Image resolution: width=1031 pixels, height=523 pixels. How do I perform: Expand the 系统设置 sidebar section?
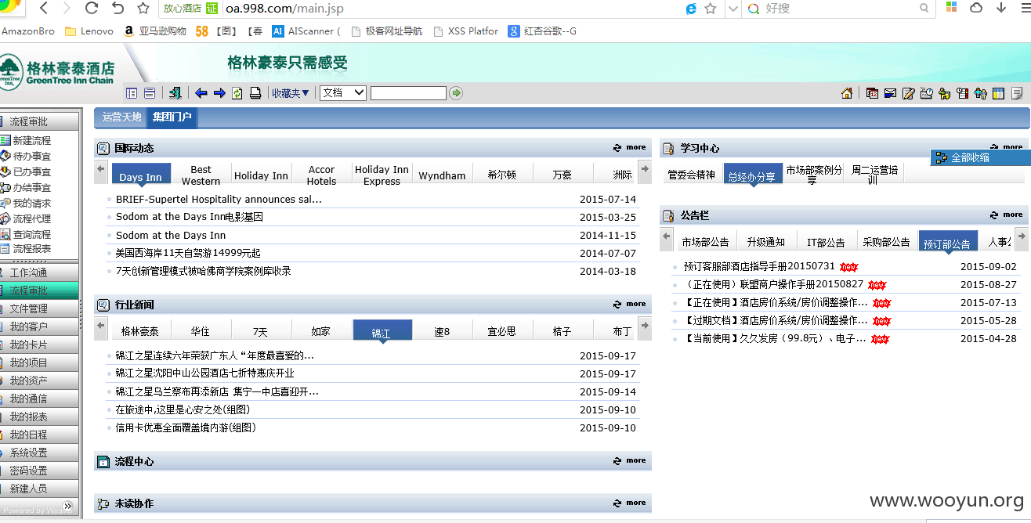coord(39,453)
